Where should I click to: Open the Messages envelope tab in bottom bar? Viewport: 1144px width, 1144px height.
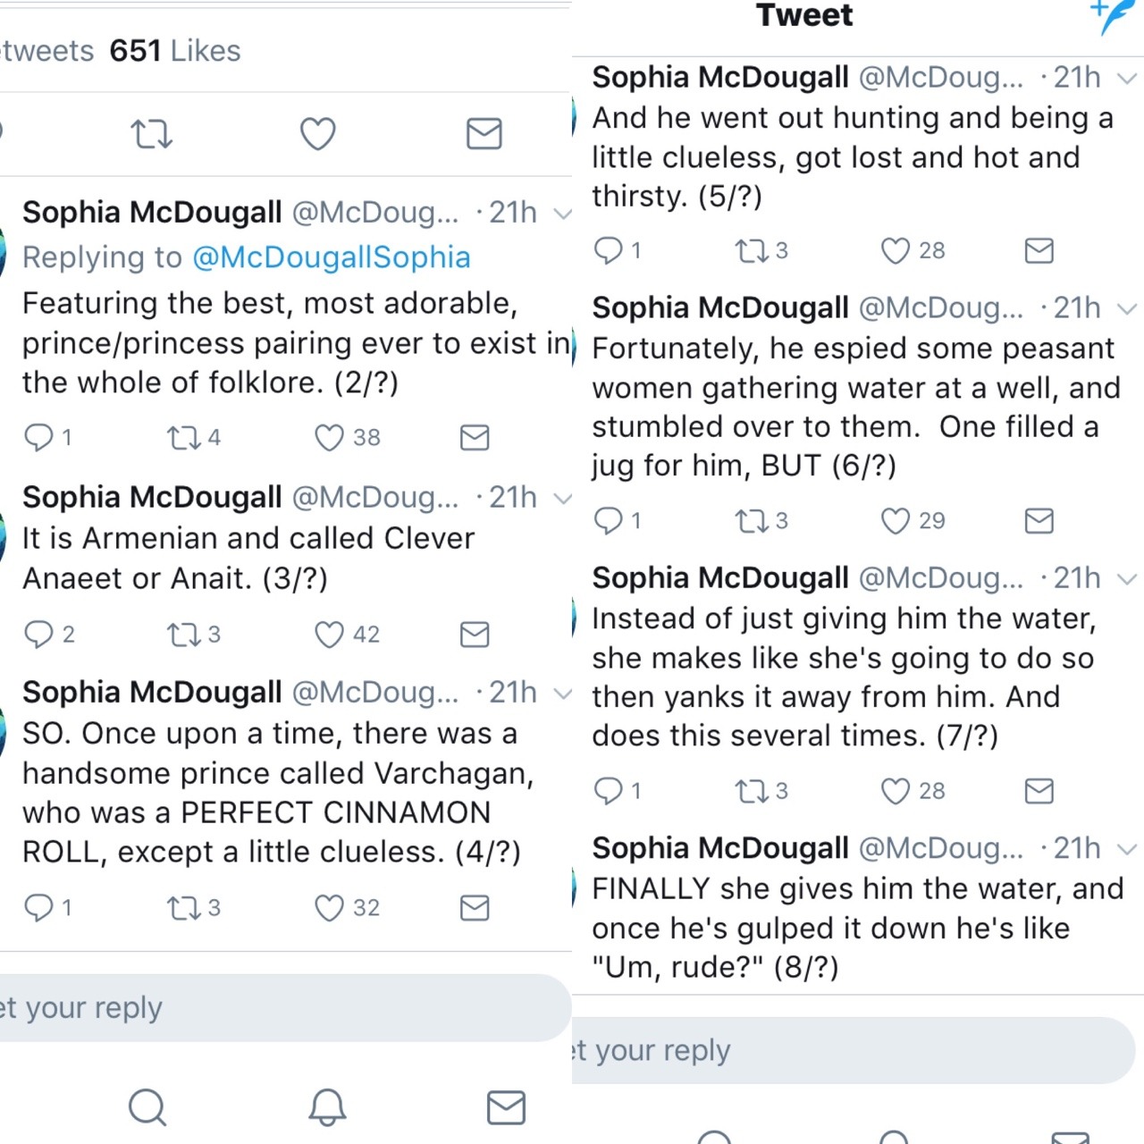pyautogui.click(x=506, y=1107)
